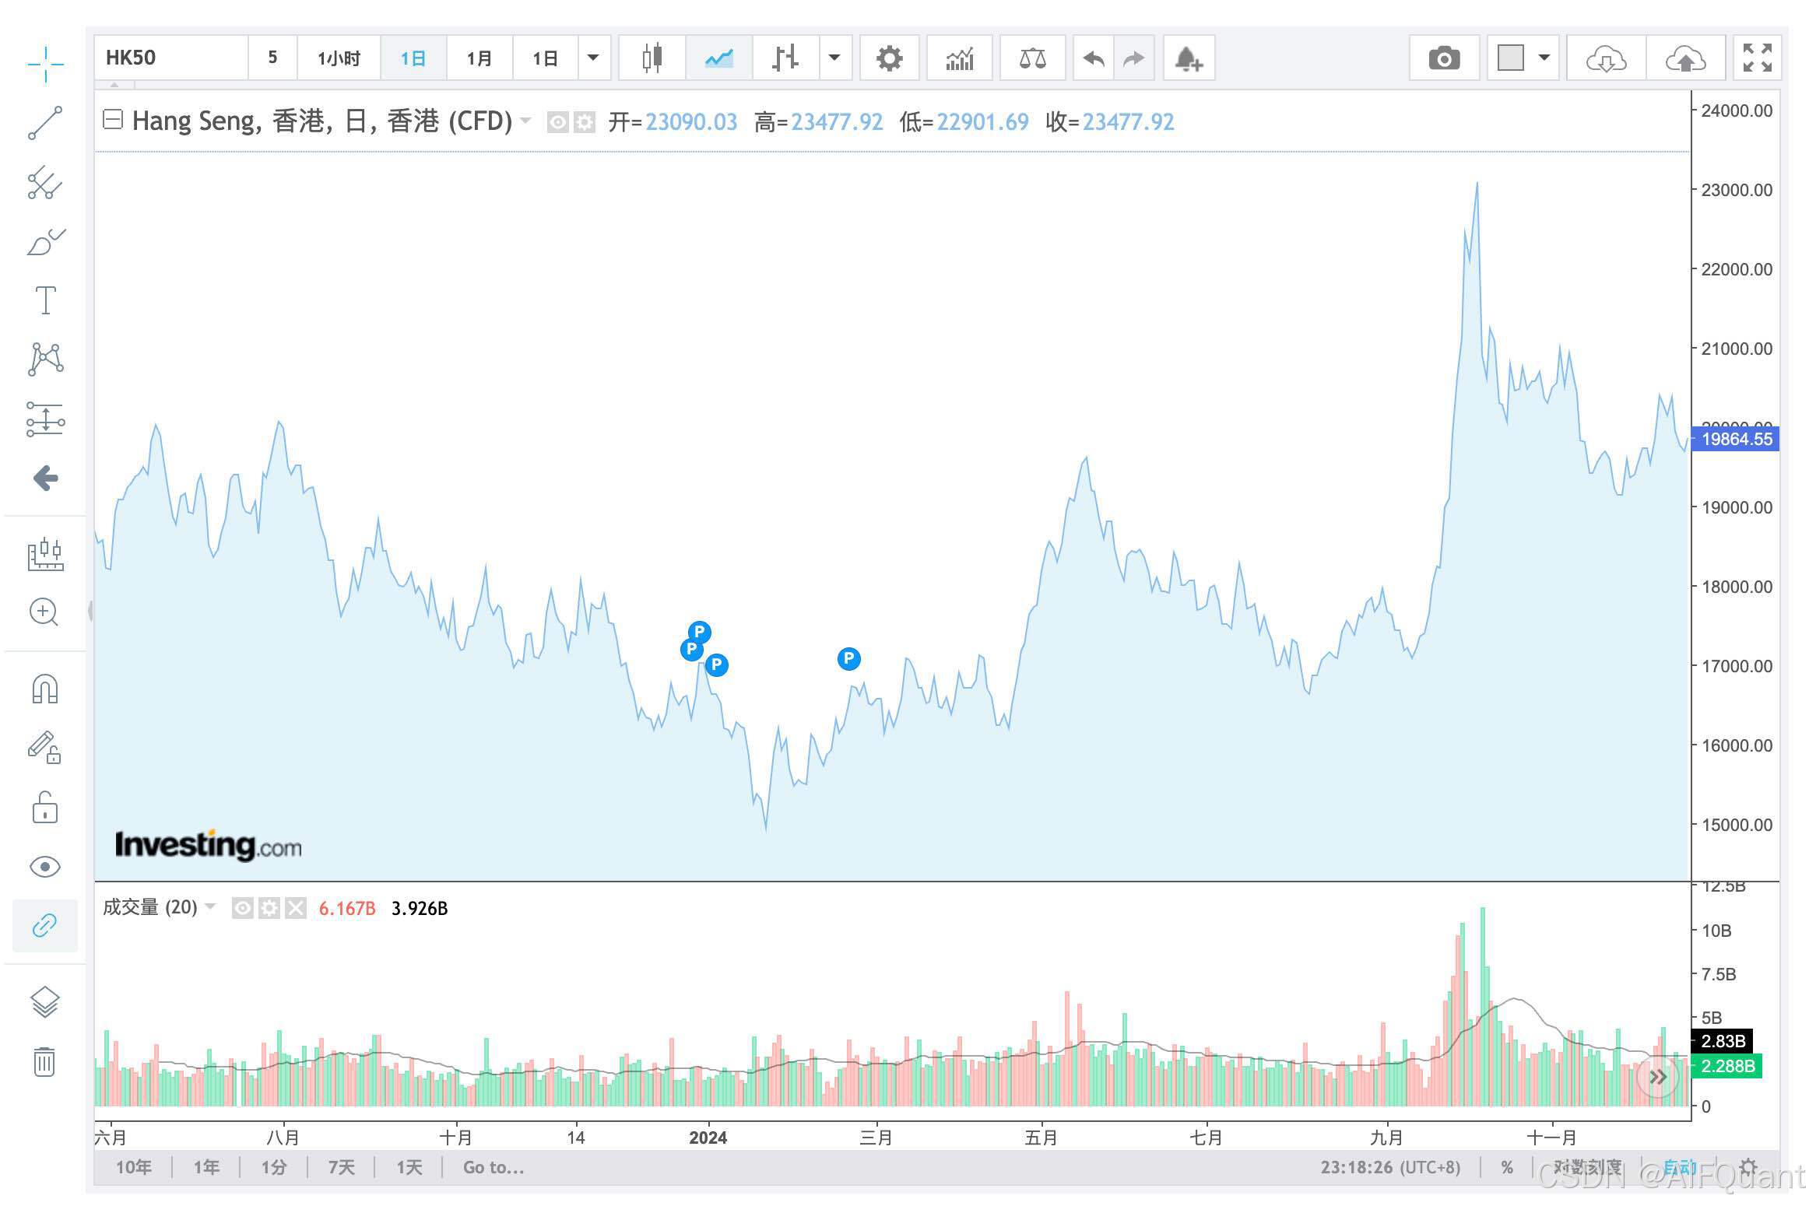
Task: Open the chart style dropdown arrow
Action: tap(834, 58)
